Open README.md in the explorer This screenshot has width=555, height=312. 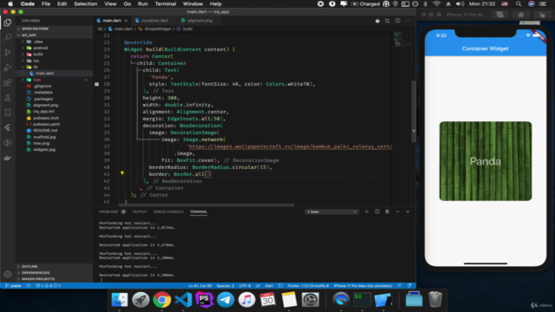point(45,131)
